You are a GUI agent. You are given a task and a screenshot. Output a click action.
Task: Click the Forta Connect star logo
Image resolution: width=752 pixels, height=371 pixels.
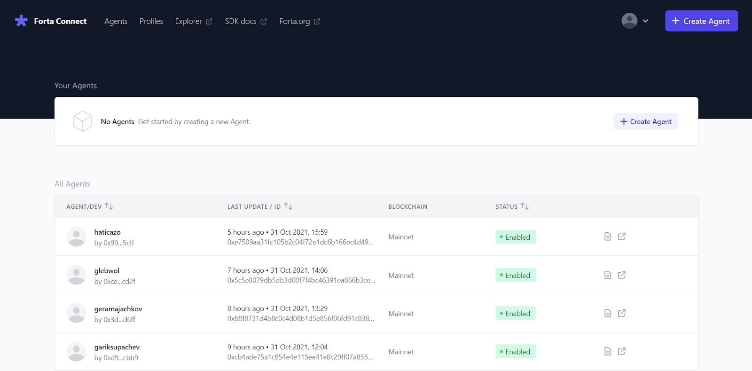[x=21, y=21]
